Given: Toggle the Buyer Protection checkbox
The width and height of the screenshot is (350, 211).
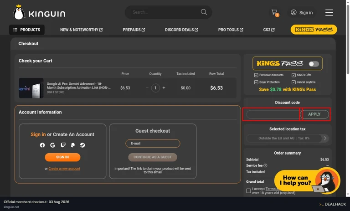Looking at the screenshot, I should point(256,82).
